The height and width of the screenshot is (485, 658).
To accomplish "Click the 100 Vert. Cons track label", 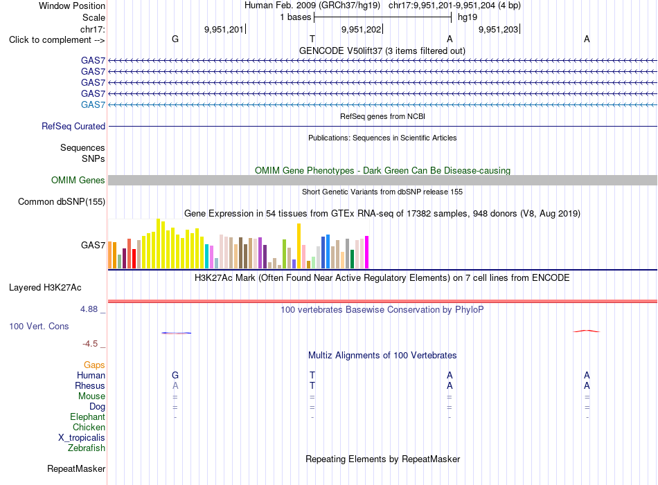I will point(39,326).
